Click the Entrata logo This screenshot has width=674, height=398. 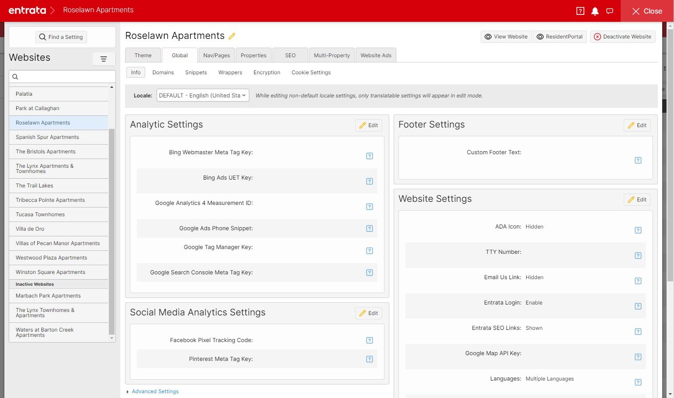click(x=27, y=10)
